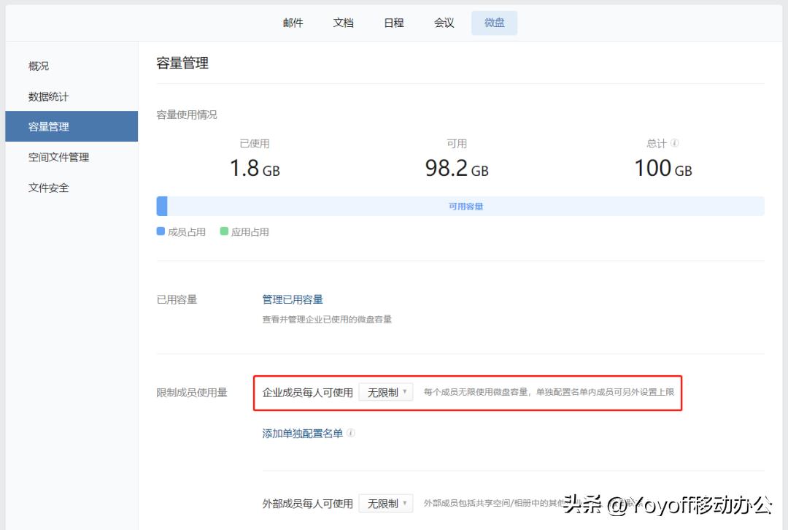This screenshot has width=788, height=530.
Task: Open the 文档 tab
Action: [343, 23]
